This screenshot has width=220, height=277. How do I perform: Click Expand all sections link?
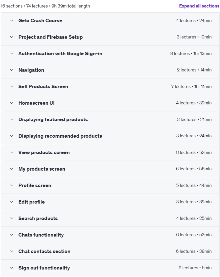click(199, 6)
